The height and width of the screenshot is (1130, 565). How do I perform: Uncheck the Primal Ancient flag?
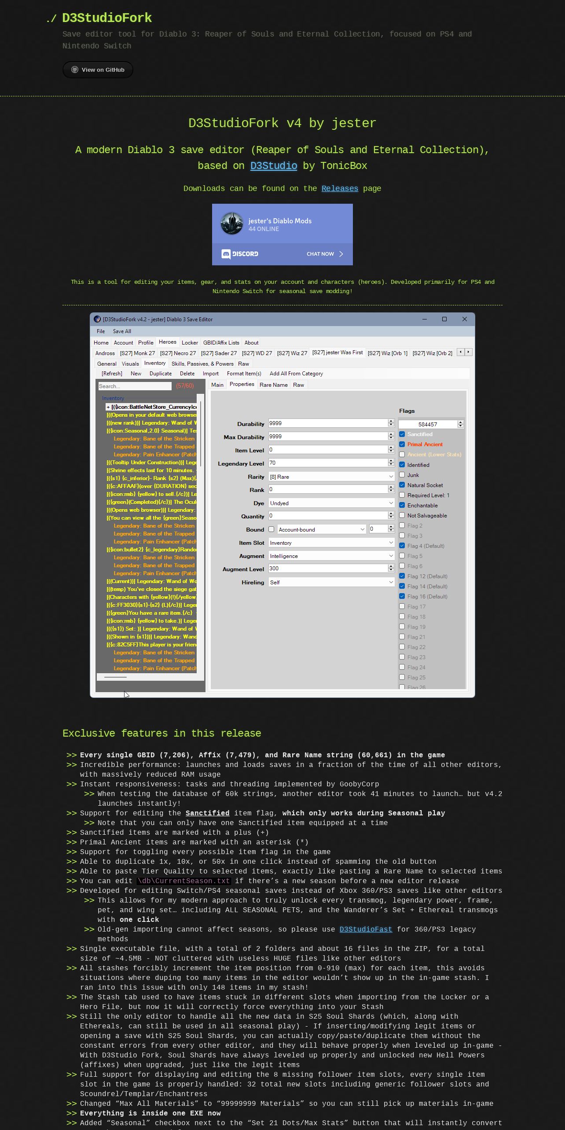pos(402,444)
